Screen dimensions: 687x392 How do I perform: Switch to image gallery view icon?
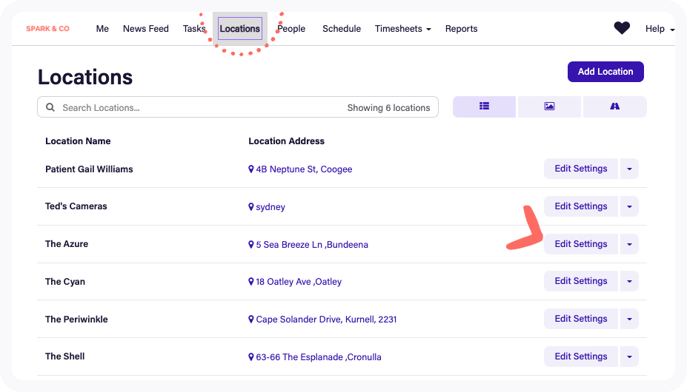(x=549, y=107)
